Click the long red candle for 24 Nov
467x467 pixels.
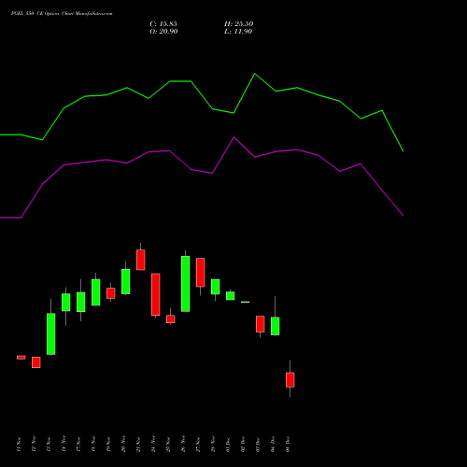[156, 294]
